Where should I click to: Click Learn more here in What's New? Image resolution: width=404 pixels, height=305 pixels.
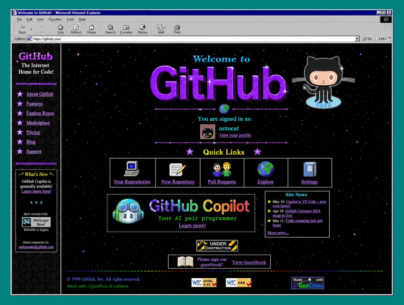(x=36, y=191)
